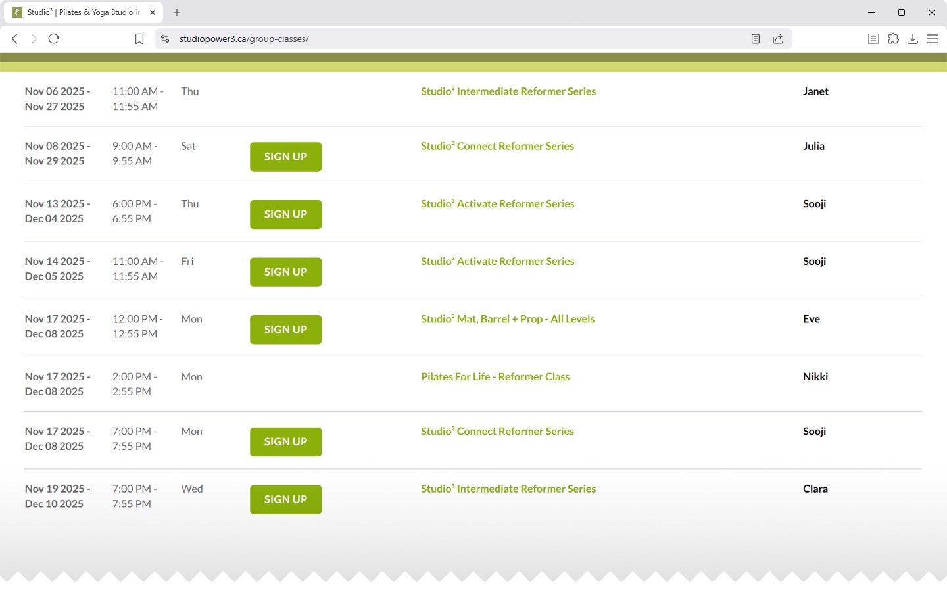View browser downloads

(x=913, y=39)
